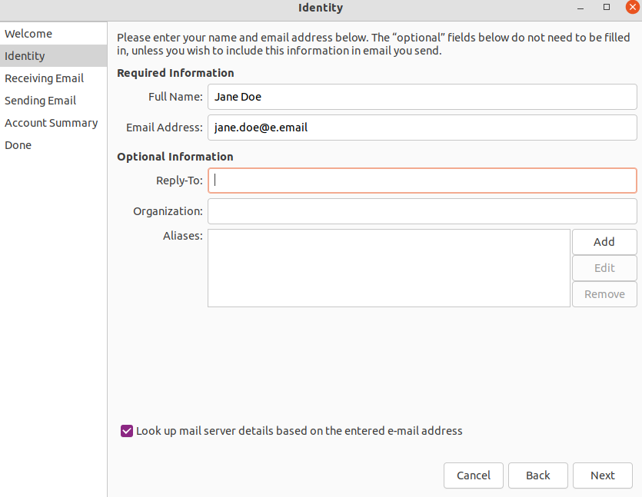The height and width of the screenshot is (497, 642).
Task: Open the Account Summary step
Action: coord(51,122)
